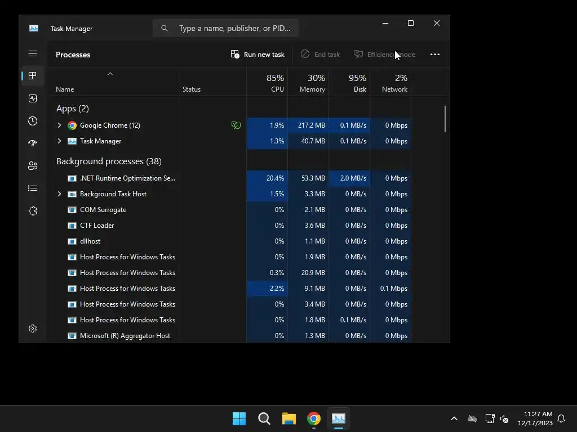Image resolution: width=577 pixels, height=432 pixels.
Task: Select the .NET Runtime Optimization Se... row
Action: [233, 178]
